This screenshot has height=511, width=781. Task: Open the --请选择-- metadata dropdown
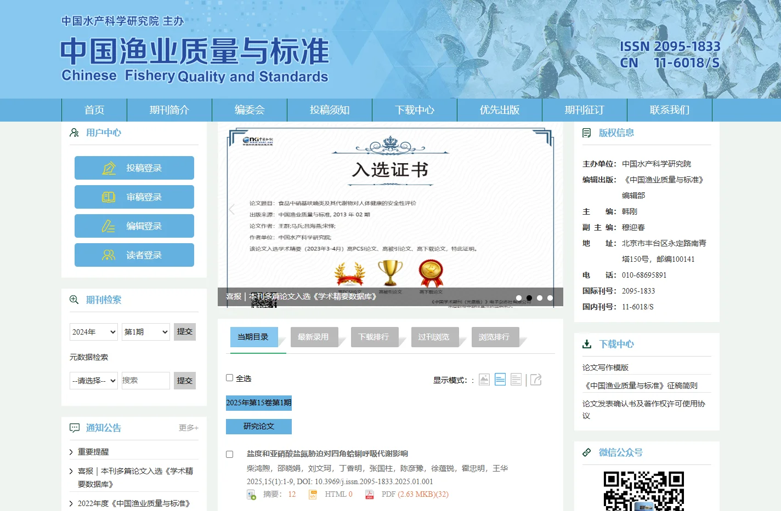click(94, 381)
